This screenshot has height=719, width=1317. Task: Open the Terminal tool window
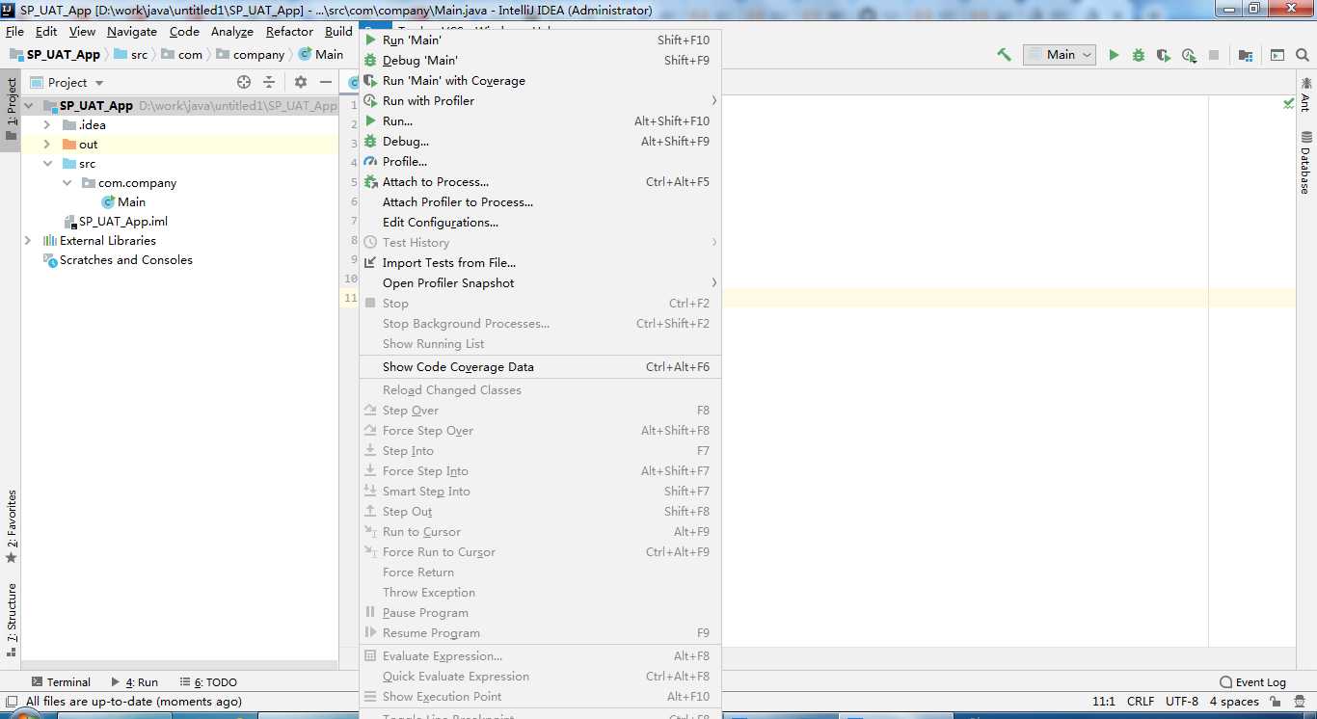click(61, 681)
